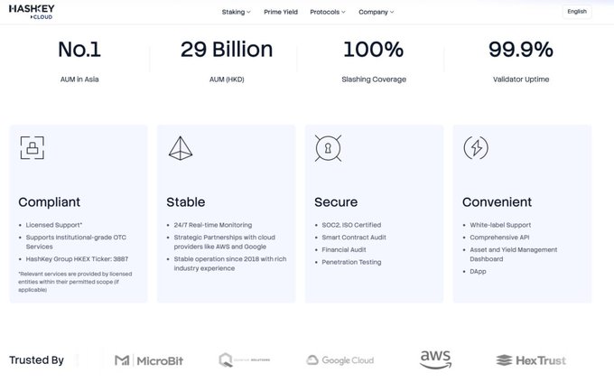Image resolution: width=614 pixels, height=392 pixels.
Task: Click 'AUM (HKD)' label
Action: [x=227, y=79]
